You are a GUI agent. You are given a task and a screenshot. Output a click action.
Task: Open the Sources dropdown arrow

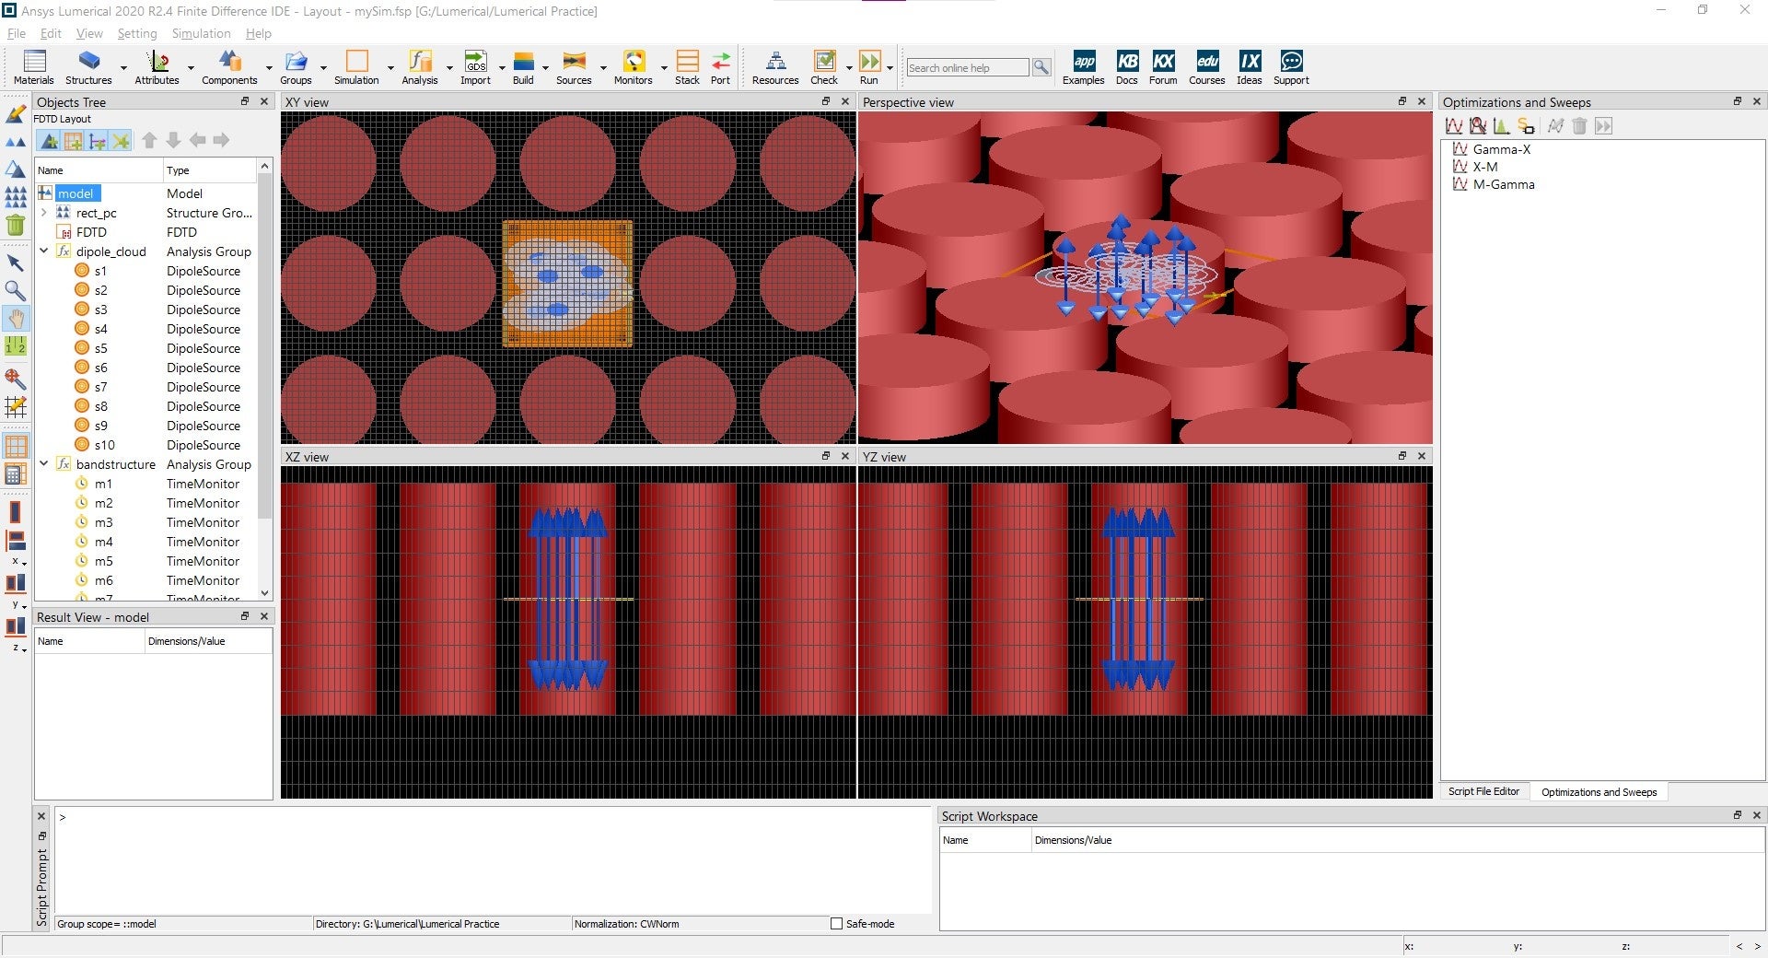[603, 67]
